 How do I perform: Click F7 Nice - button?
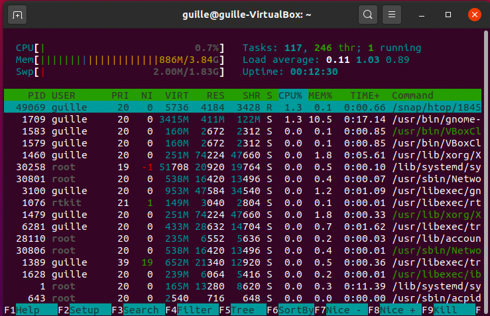pyautogui.click(x=341, y=310)
